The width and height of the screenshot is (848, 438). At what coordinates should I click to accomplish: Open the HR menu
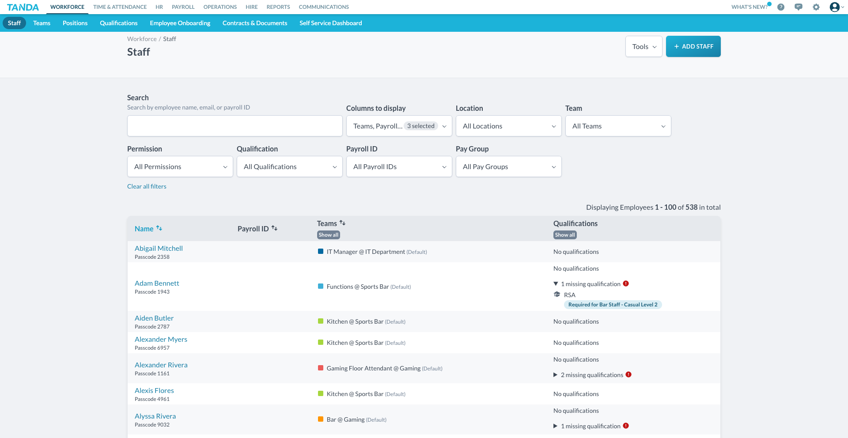point(159,7)
